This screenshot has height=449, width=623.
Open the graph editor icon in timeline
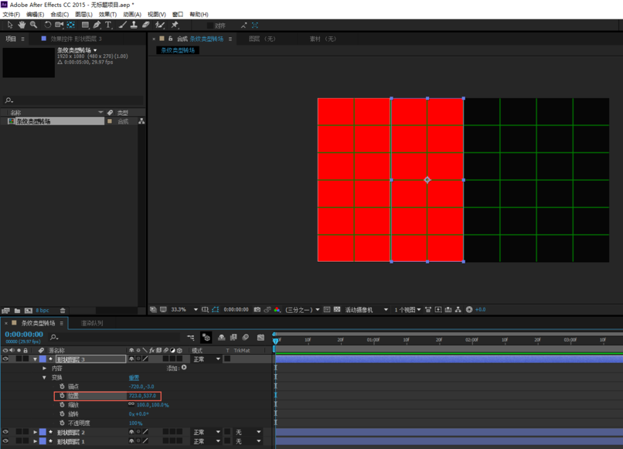pos(260,338)
